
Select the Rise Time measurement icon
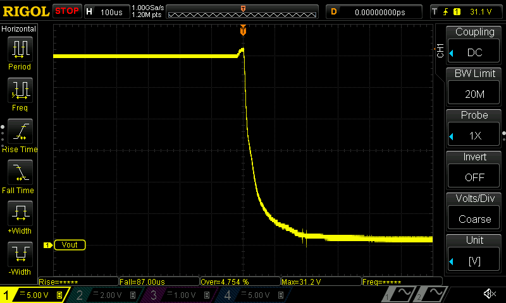tap(20, 131)
